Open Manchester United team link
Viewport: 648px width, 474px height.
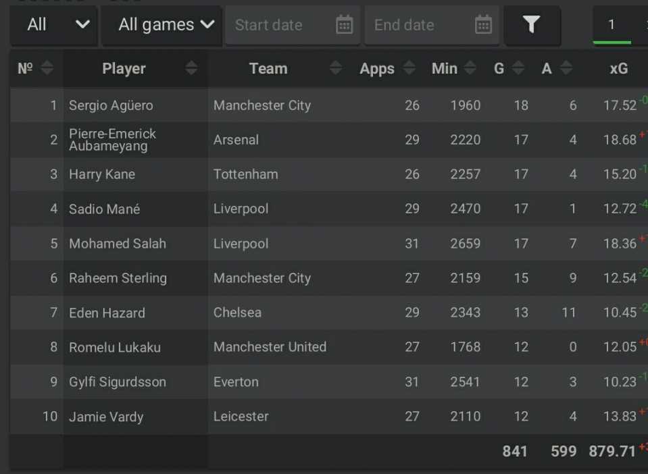(270, 347)
